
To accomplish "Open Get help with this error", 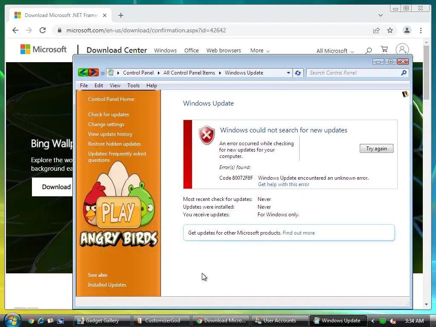I will click(x=283, y=184).
